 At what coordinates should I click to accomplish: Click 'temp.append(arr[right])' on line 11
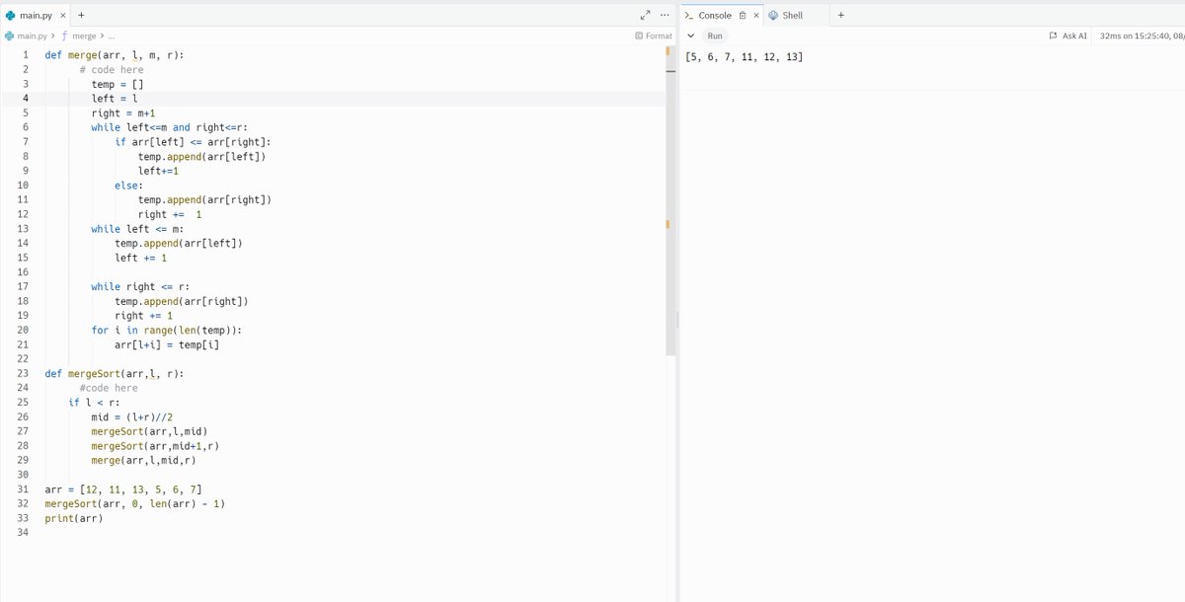(205, 199)
